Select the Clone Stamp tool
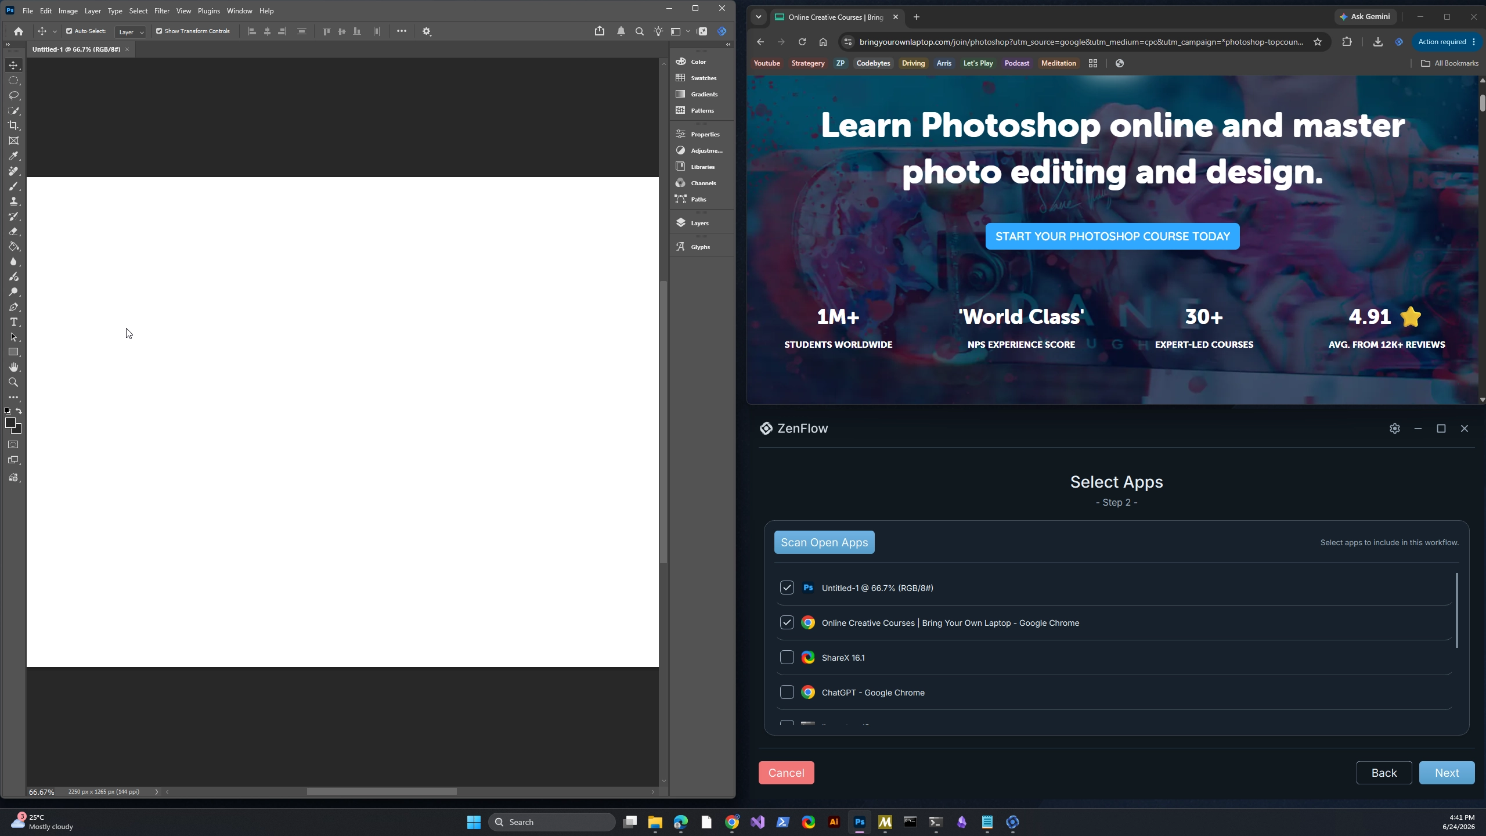 (13, 201)
